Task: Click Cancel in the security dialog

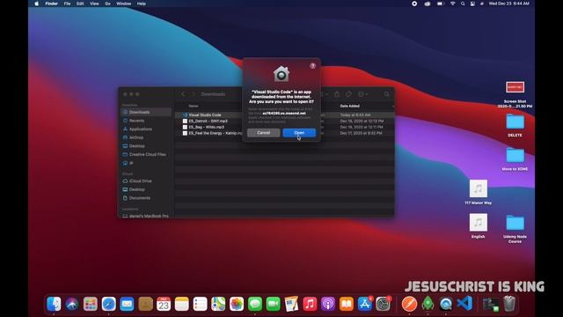Action: coord(264,133)
